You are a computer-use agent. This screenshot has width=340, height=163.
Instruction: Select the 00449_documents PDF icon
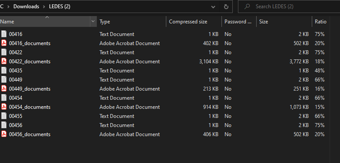[x=4, y=88]
